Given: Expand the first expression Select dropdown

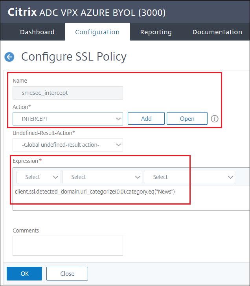Looking at the screenshot, I should coord(37,177).
